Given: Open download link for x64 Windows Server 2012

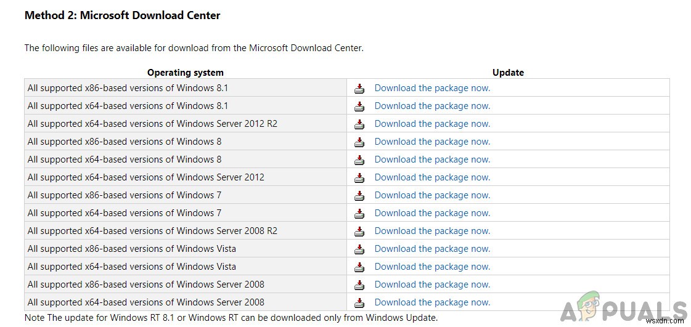Looking at the screenshot, I should (x=432, y=177).
